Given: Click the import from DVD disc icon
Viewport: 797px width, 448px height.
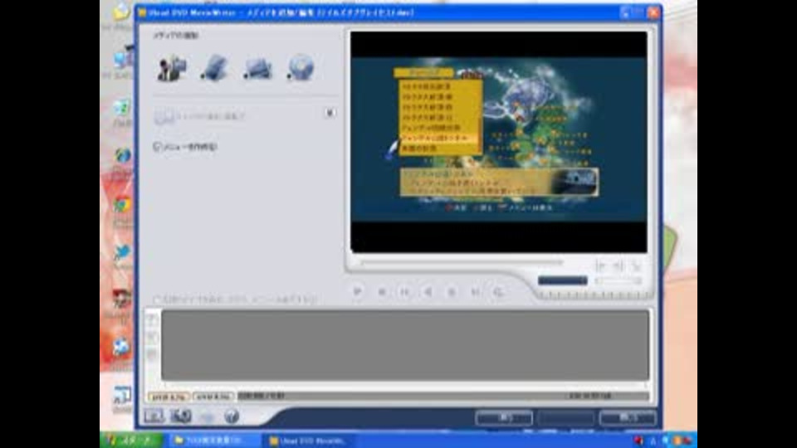Looking at the screenshot, I should click(x=300, y=67).
